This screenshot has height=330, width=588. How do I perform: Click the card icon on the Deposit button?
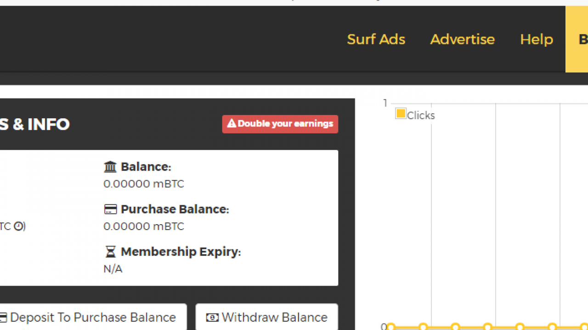pos(4,317)
